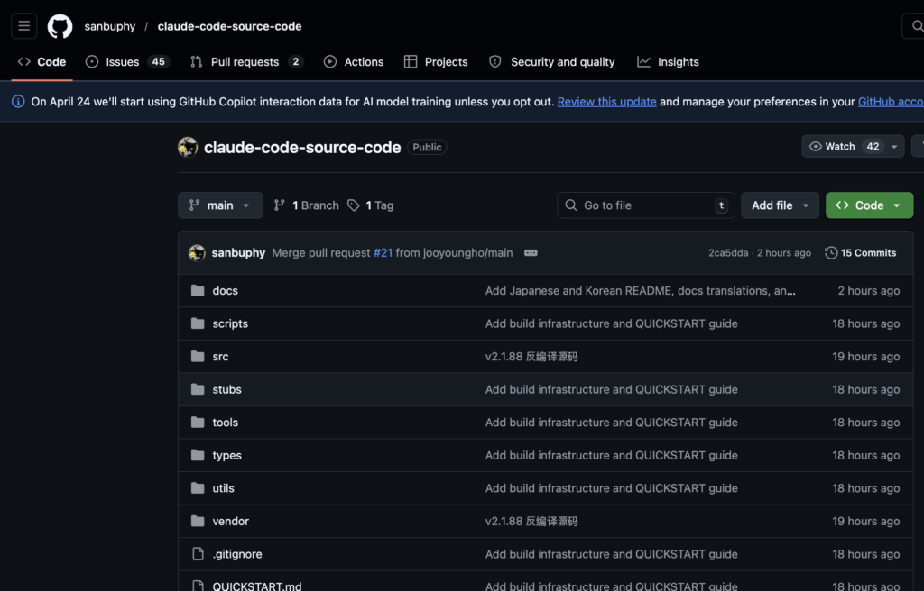Screen dimensions: 924x591
Task: Open the QUICKSTART.md file
Action: click(x=257, y=586)
